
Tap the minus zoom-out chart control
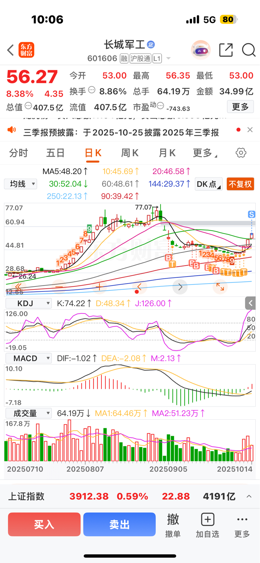coord(59,287)
